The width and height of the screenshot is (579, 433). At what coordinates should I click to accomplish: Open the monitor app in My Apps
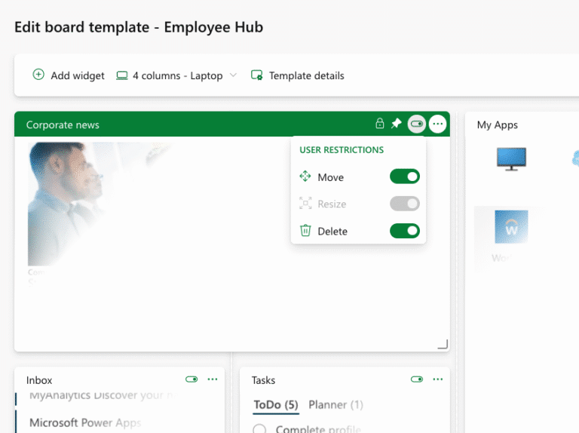pos(510,159)
